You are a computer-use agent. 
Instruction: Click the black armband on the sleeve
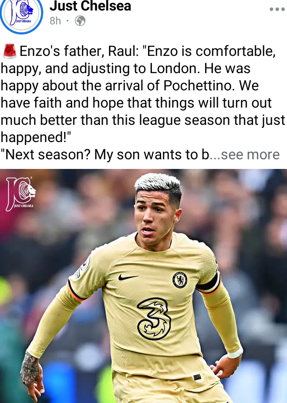click(209, 284)
